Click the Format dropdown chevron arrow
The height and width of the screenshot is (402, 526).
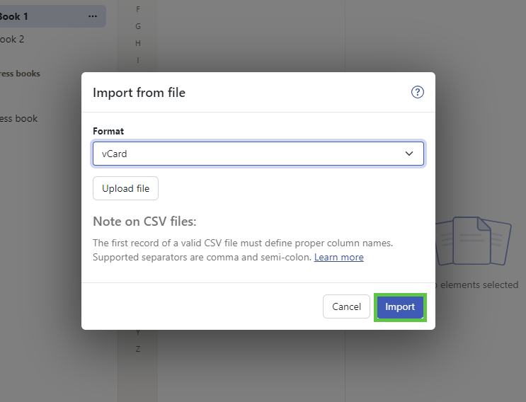pos(409,154)
